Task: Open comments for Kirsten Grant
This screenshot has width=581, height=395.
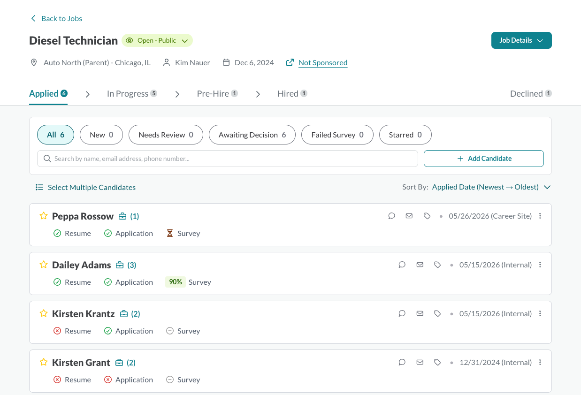Action: (402, 362)
